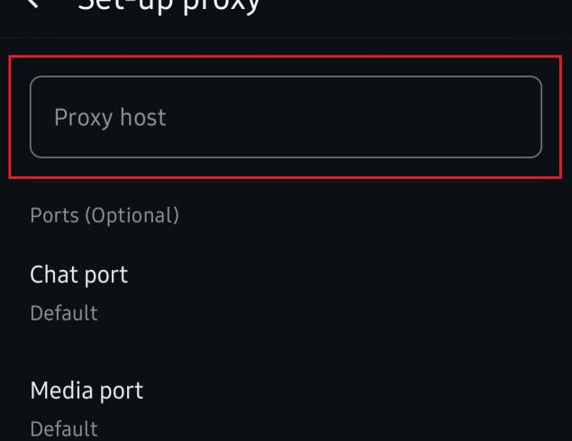The image size is (572, 441).
Task: Open the Chat port setting
Action: click(x=79, y=274)
